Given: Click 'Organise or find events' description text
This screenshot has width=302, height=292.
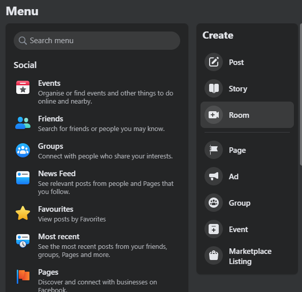Looking at the screenshot, I should (106, 98).
